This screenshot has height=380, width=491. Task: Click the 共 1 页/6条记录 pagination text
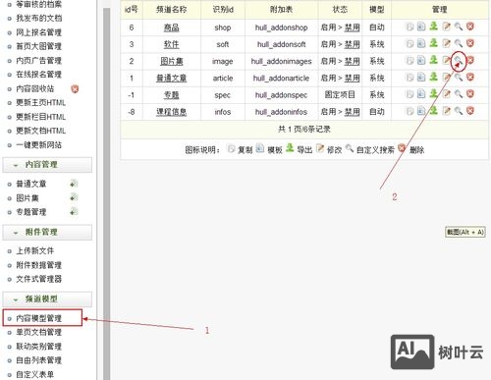tap(304, 130)
